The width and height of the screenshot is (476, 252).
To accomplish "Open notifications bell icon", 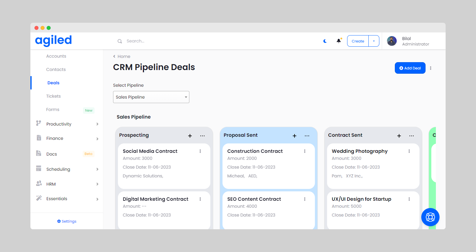I will pyautogui.click(x=339, y=41).
